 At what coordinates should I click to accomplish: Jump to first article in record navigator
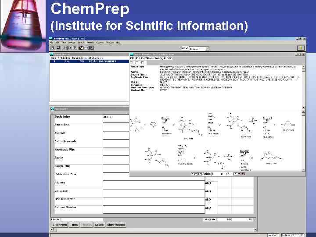tap(193, 174)
